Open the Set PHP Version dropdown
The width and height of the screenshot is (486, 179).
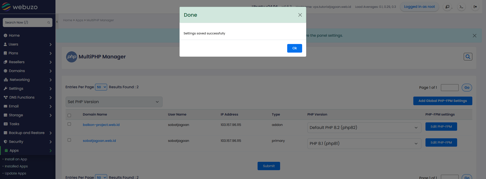114,102
